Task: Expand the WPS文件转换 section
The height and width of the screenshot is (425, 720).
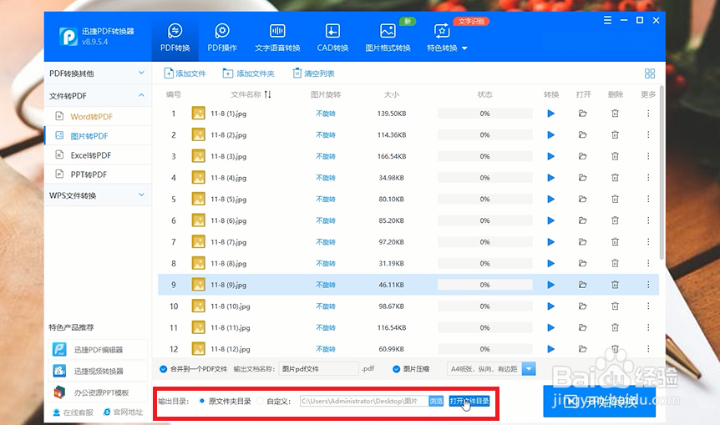Action: coord(98,195)
